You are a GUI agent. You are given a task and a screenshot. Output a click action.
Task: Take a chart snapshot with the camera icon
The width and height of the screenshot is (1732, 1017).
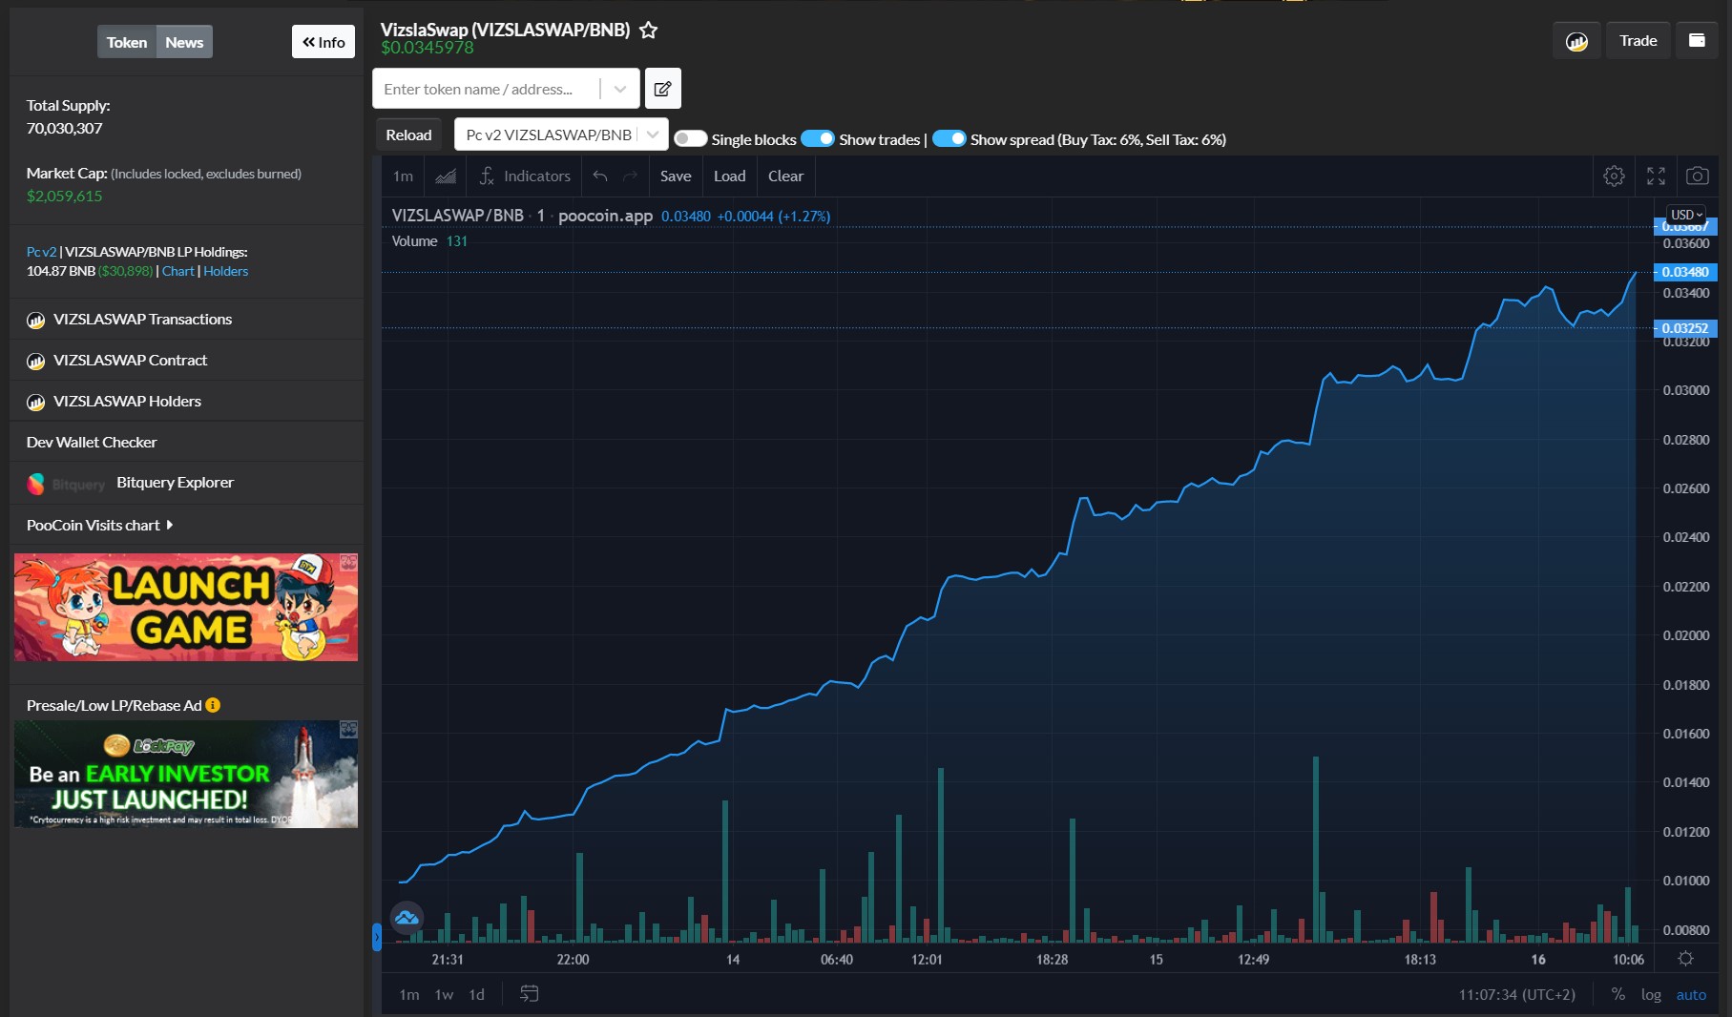1698,176
